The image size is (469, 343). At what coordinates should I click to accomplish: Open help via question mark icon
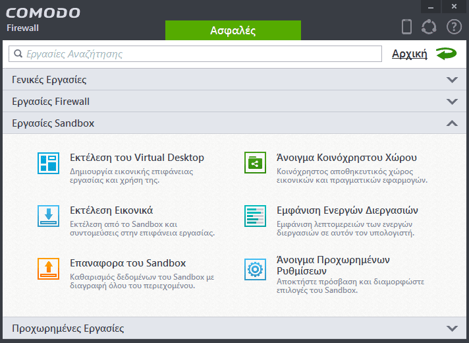(x=454, y=26)
